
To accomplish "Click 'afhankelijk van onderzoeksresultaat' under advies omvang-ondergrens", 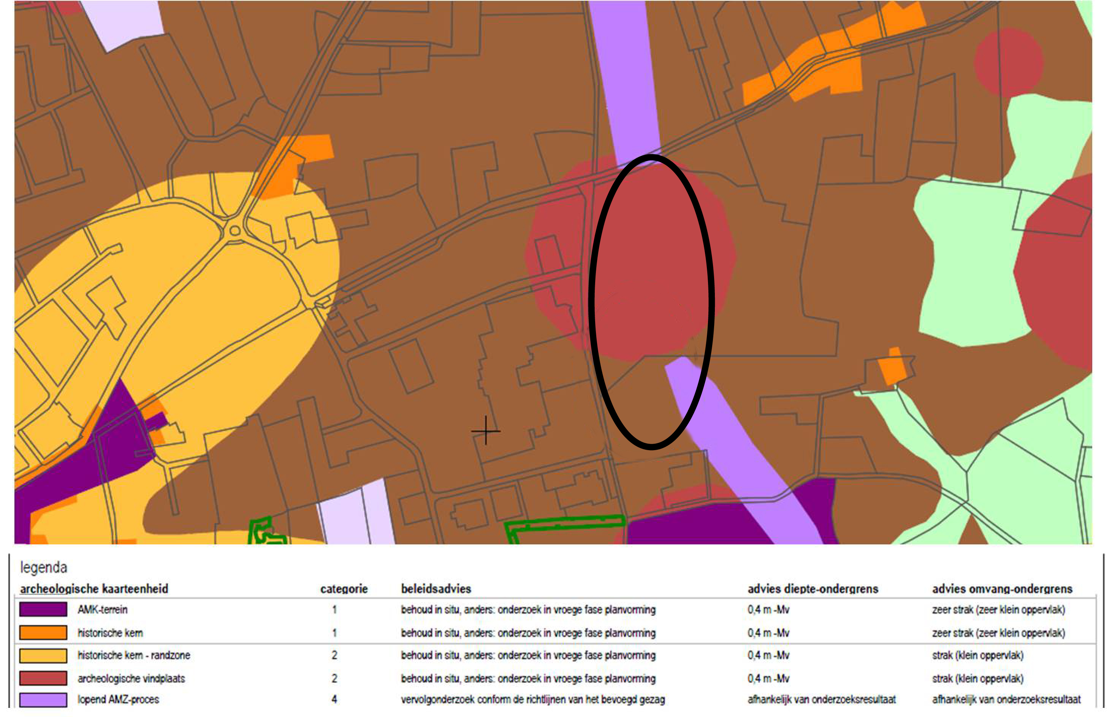I will pos(1006,699).
